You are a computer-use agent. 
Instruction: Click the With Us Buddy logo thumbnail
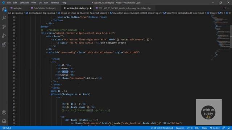pyautogui.click(x=209, y=112)
